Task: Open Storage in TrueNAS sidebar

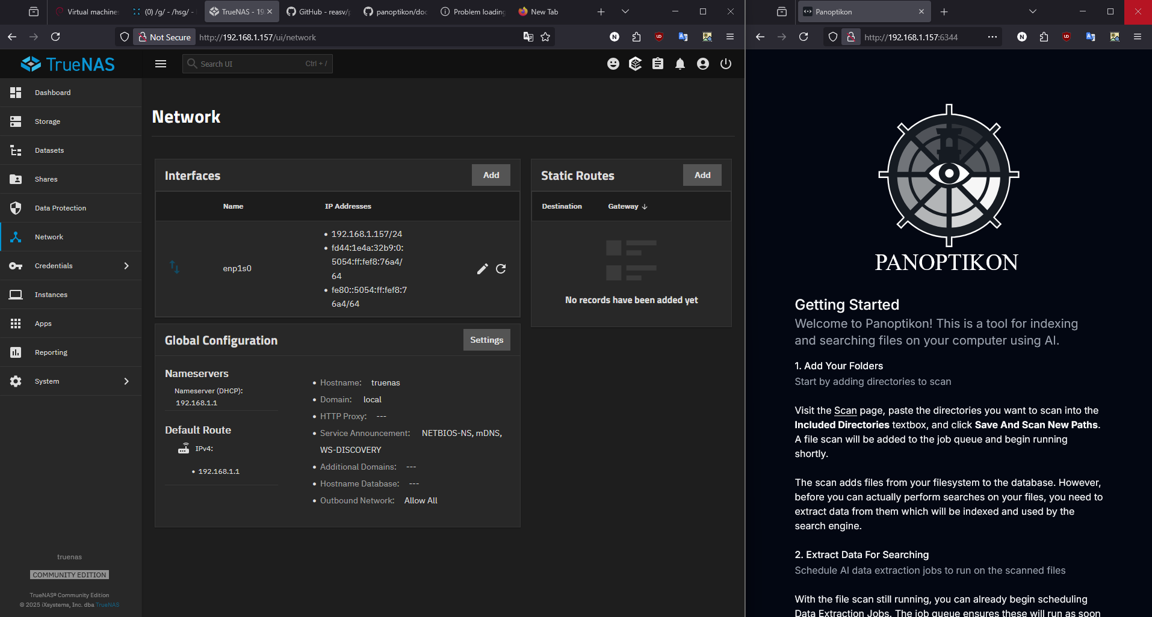Action: click(x=70, y=121)
